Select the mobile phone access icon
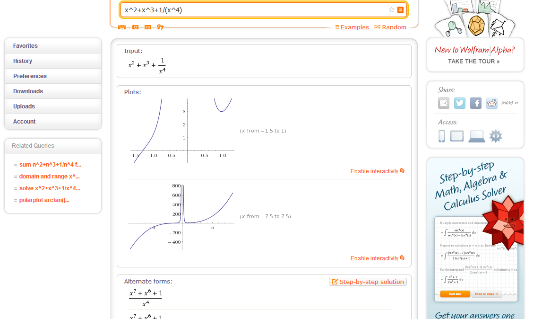Viewport: 542px width, 319px height. click(441, 136)
